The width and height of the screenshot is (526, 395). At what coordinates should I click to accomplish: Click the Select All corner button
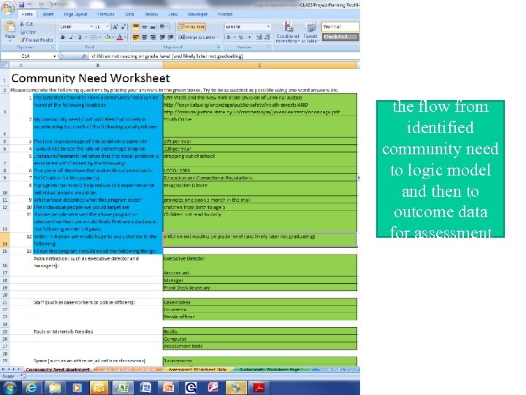coord(4,65)
